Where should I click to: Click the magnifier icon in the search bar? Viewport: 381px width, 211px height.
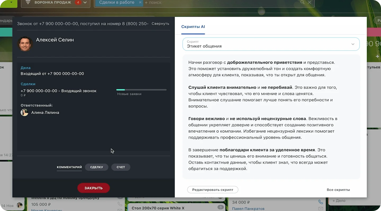click(302, 2)
